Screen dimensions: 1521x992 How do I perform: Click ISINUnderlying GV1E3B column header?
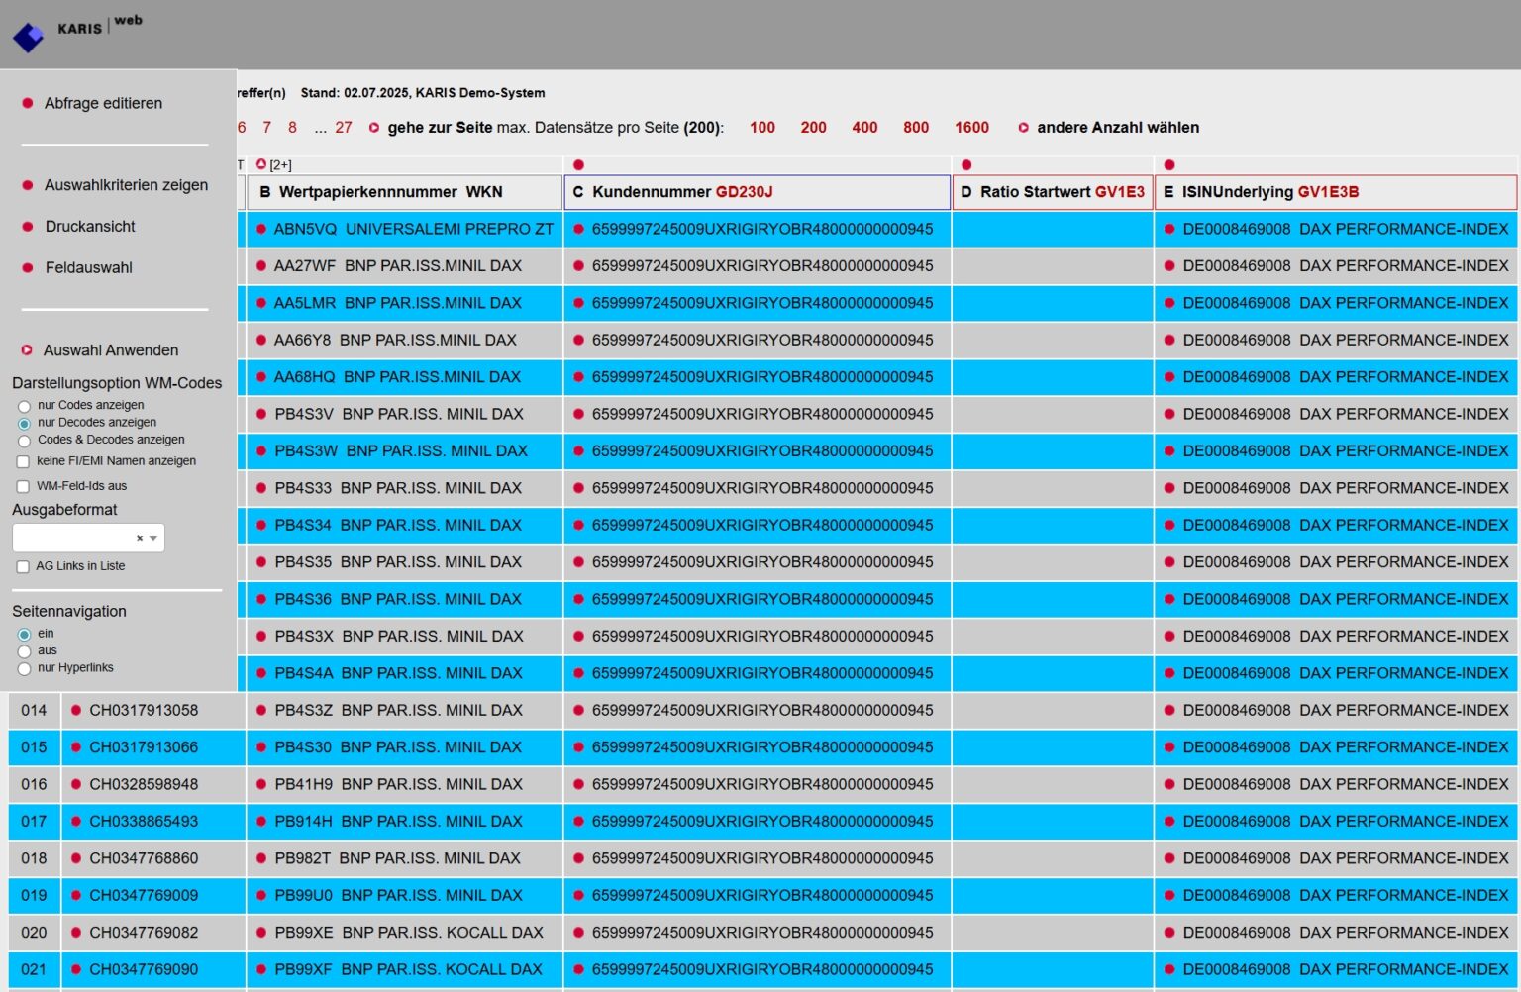point(1336,192)
